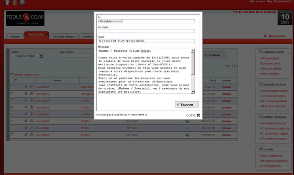
Task: Open 'Nouveau bon livraison' link
Action: coord(275,91)
